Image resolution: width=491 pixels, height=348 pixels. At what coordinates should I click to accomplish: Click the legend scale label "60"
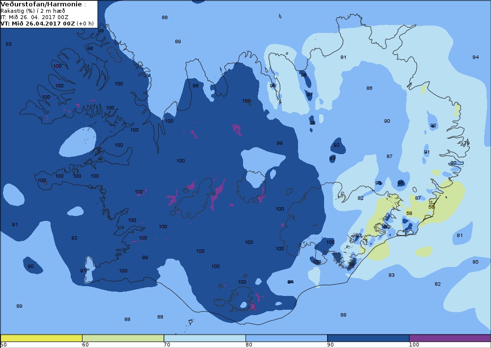click(x=85, y=345)
